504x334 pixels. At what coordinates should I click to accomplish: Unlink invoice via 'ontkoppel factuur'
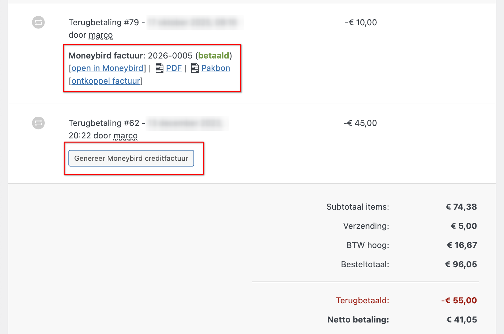click(106, 81)
